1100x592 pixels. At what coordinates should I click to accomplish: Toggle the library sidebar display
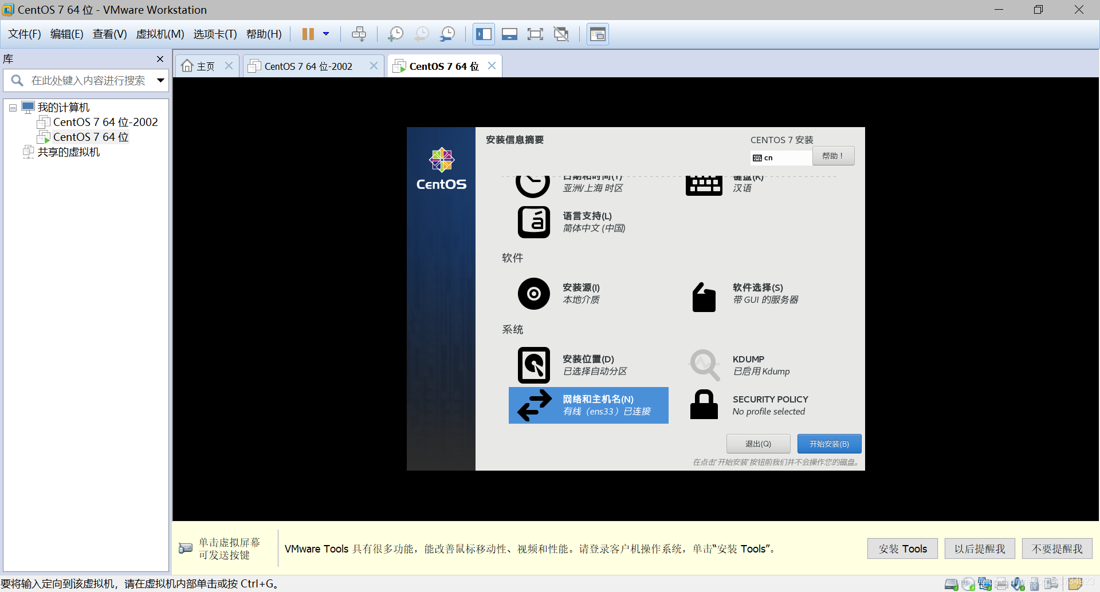484,34
